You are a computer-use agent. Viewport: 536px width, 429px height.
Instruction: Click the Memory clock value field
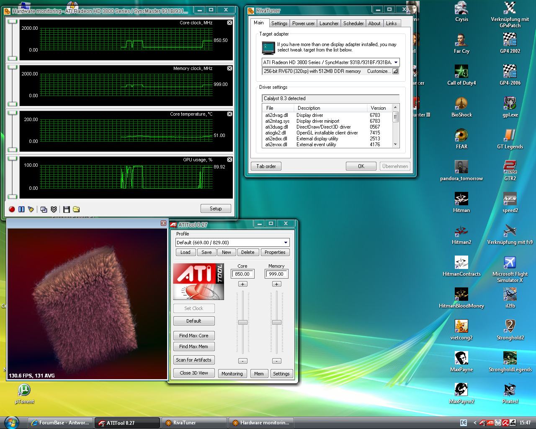pos(276,274)
